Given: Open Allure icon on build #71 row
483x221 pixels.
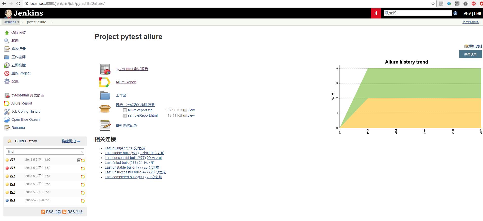Looking at the screenshot, I should point(83,201).
